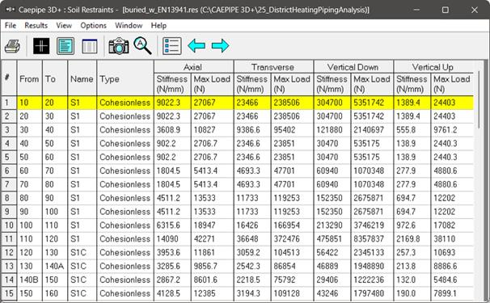
Task: Click the Name column header
Action: (x=82, y=78)
